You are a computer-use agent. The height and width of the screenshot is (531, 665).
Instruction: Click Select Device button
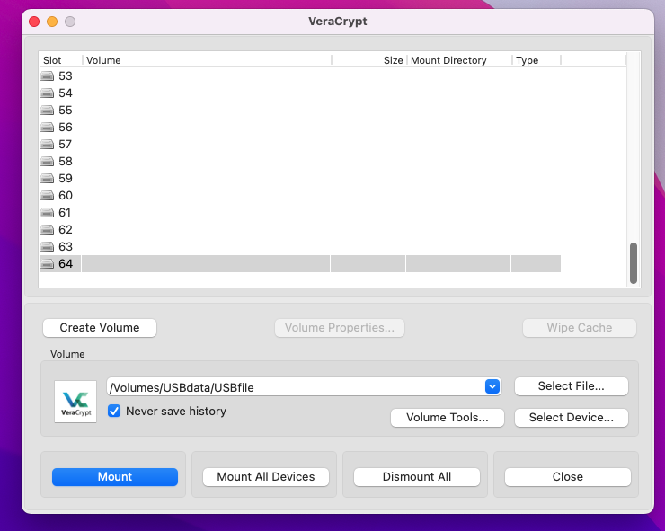[571, 418]
